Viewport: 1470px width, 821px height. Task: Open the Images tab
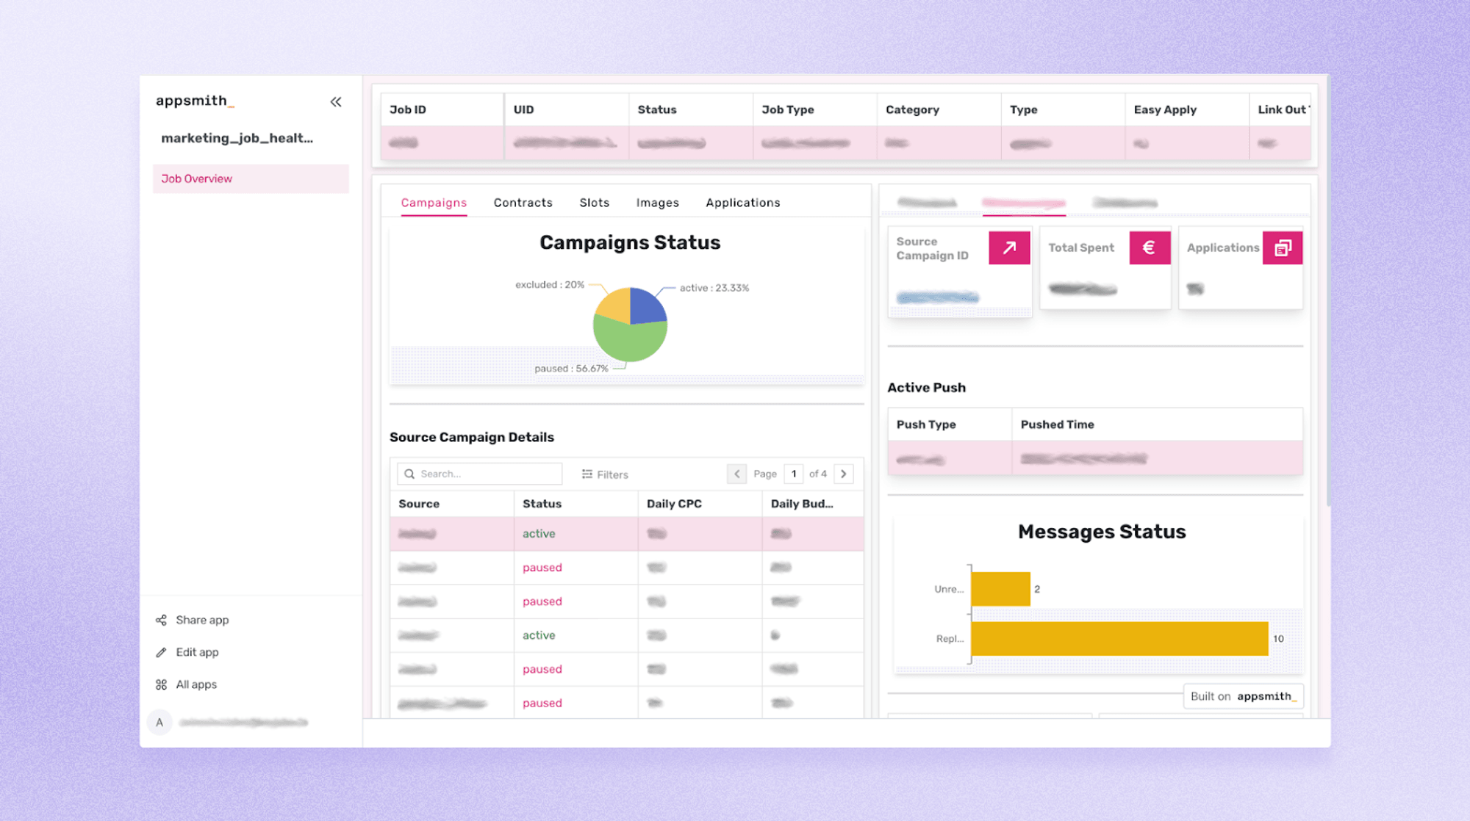[656, 203]
